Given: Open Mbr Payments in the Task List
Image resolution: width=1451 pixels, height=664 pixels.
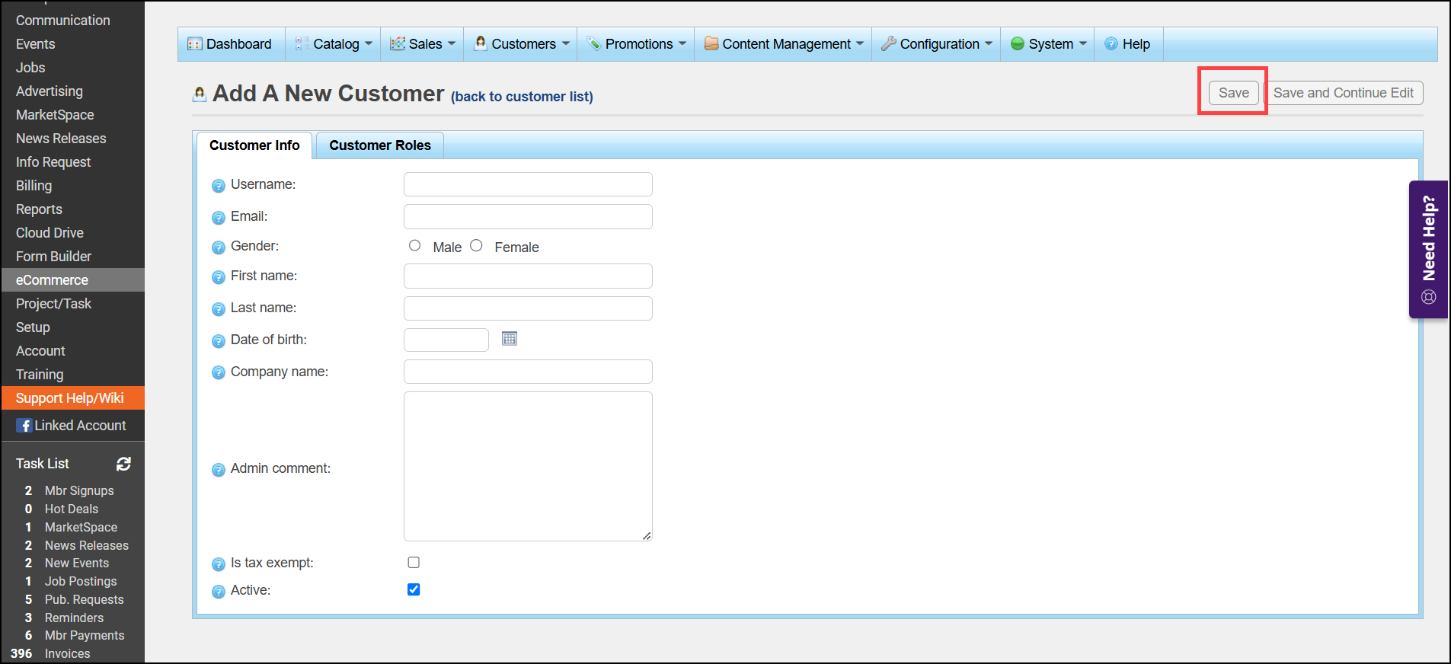Looking at the screenshot, I should pos(85,635).
